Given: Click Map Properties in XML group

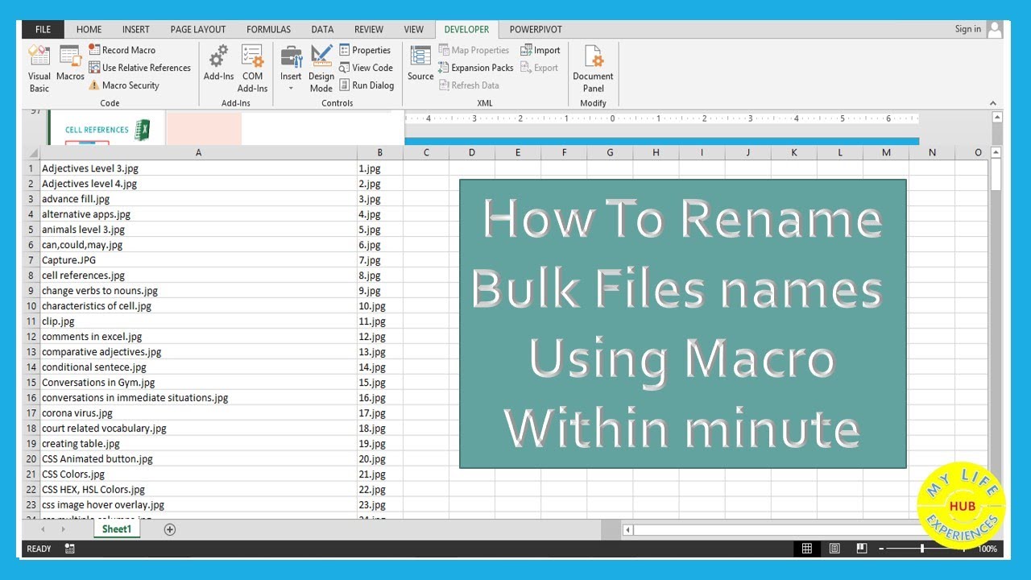Looking at the screenshot, I should [474, 50].
